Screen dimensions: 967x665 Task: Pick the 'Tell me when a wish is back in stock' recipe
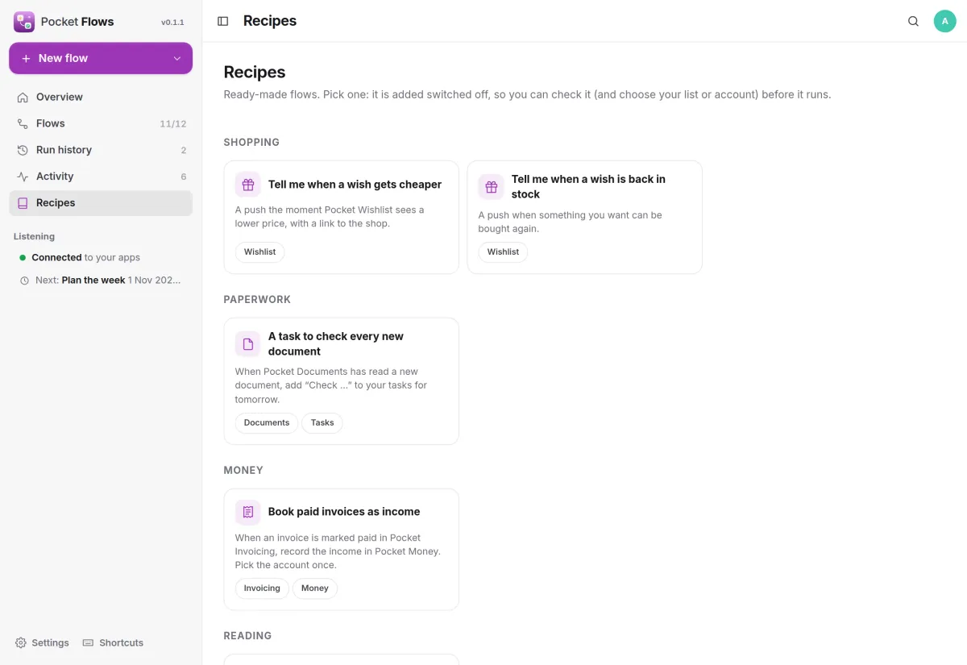(584, 218)
